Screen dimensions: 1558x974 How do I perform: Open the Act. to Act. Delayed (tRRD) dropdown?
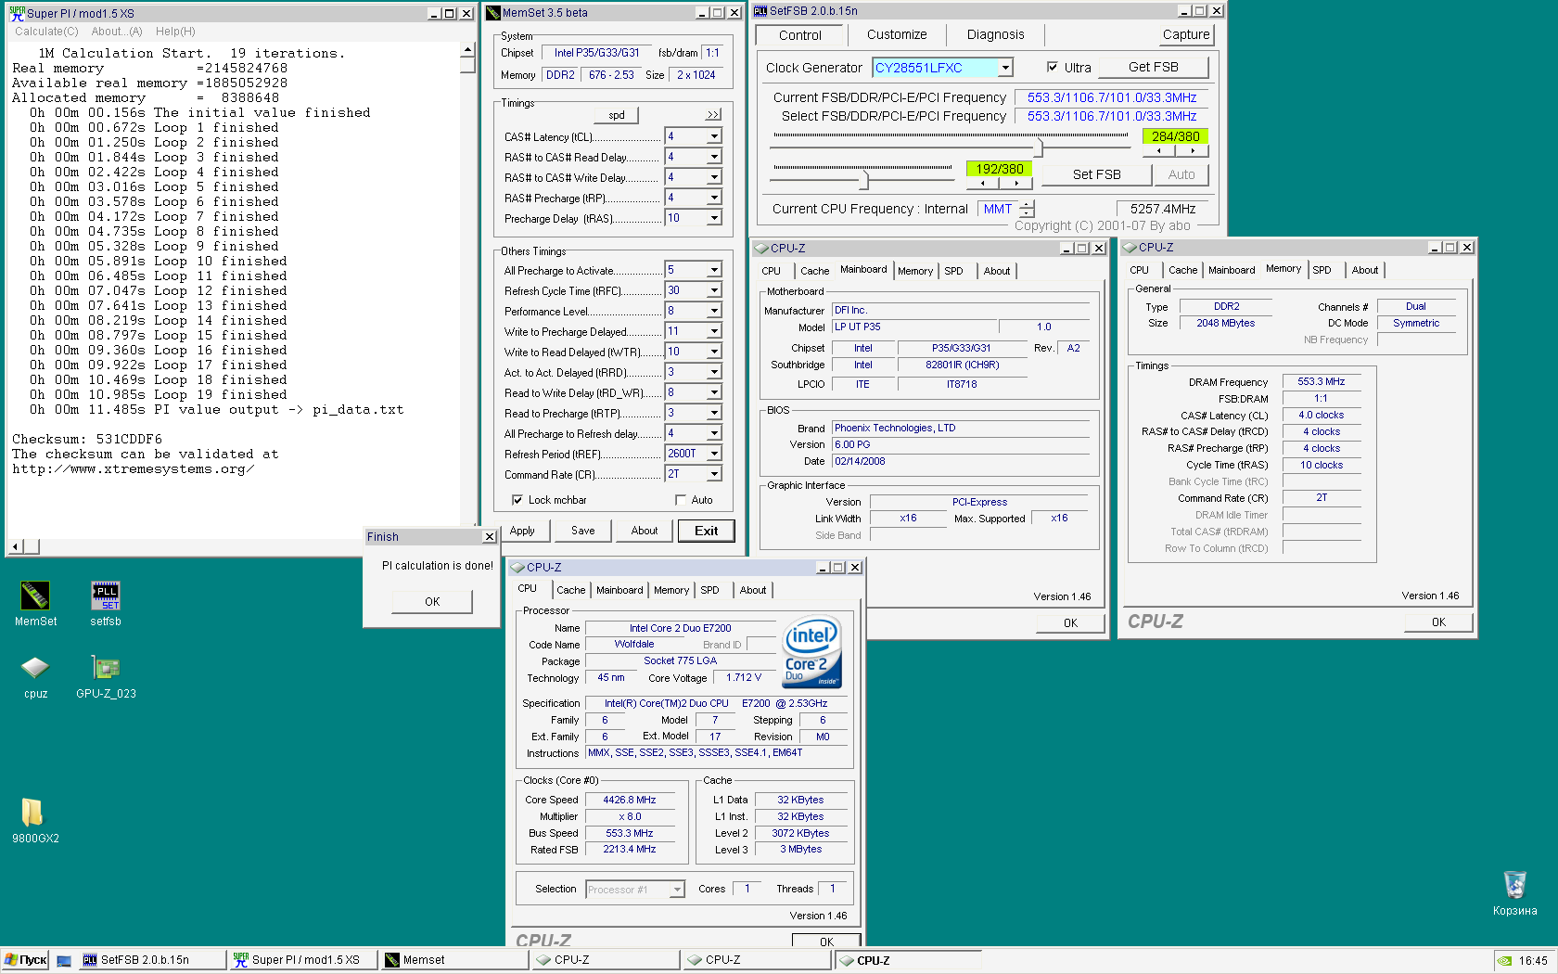coord(714,372)
